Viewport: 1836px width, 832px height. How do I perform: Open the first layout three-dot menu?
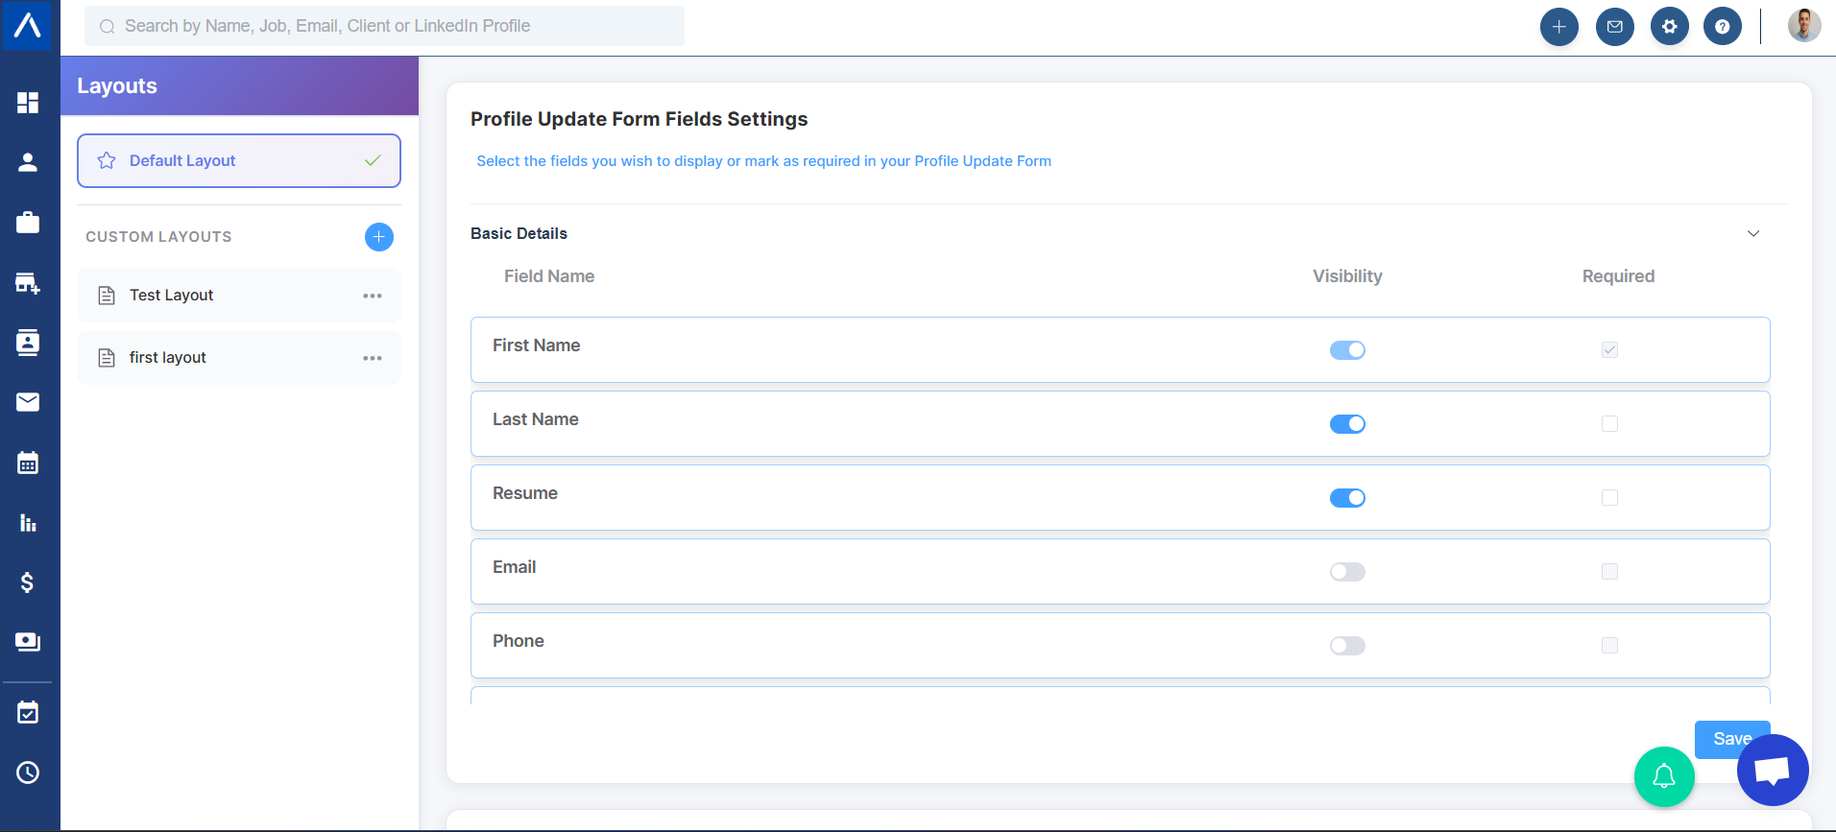(x=373, y=358)
